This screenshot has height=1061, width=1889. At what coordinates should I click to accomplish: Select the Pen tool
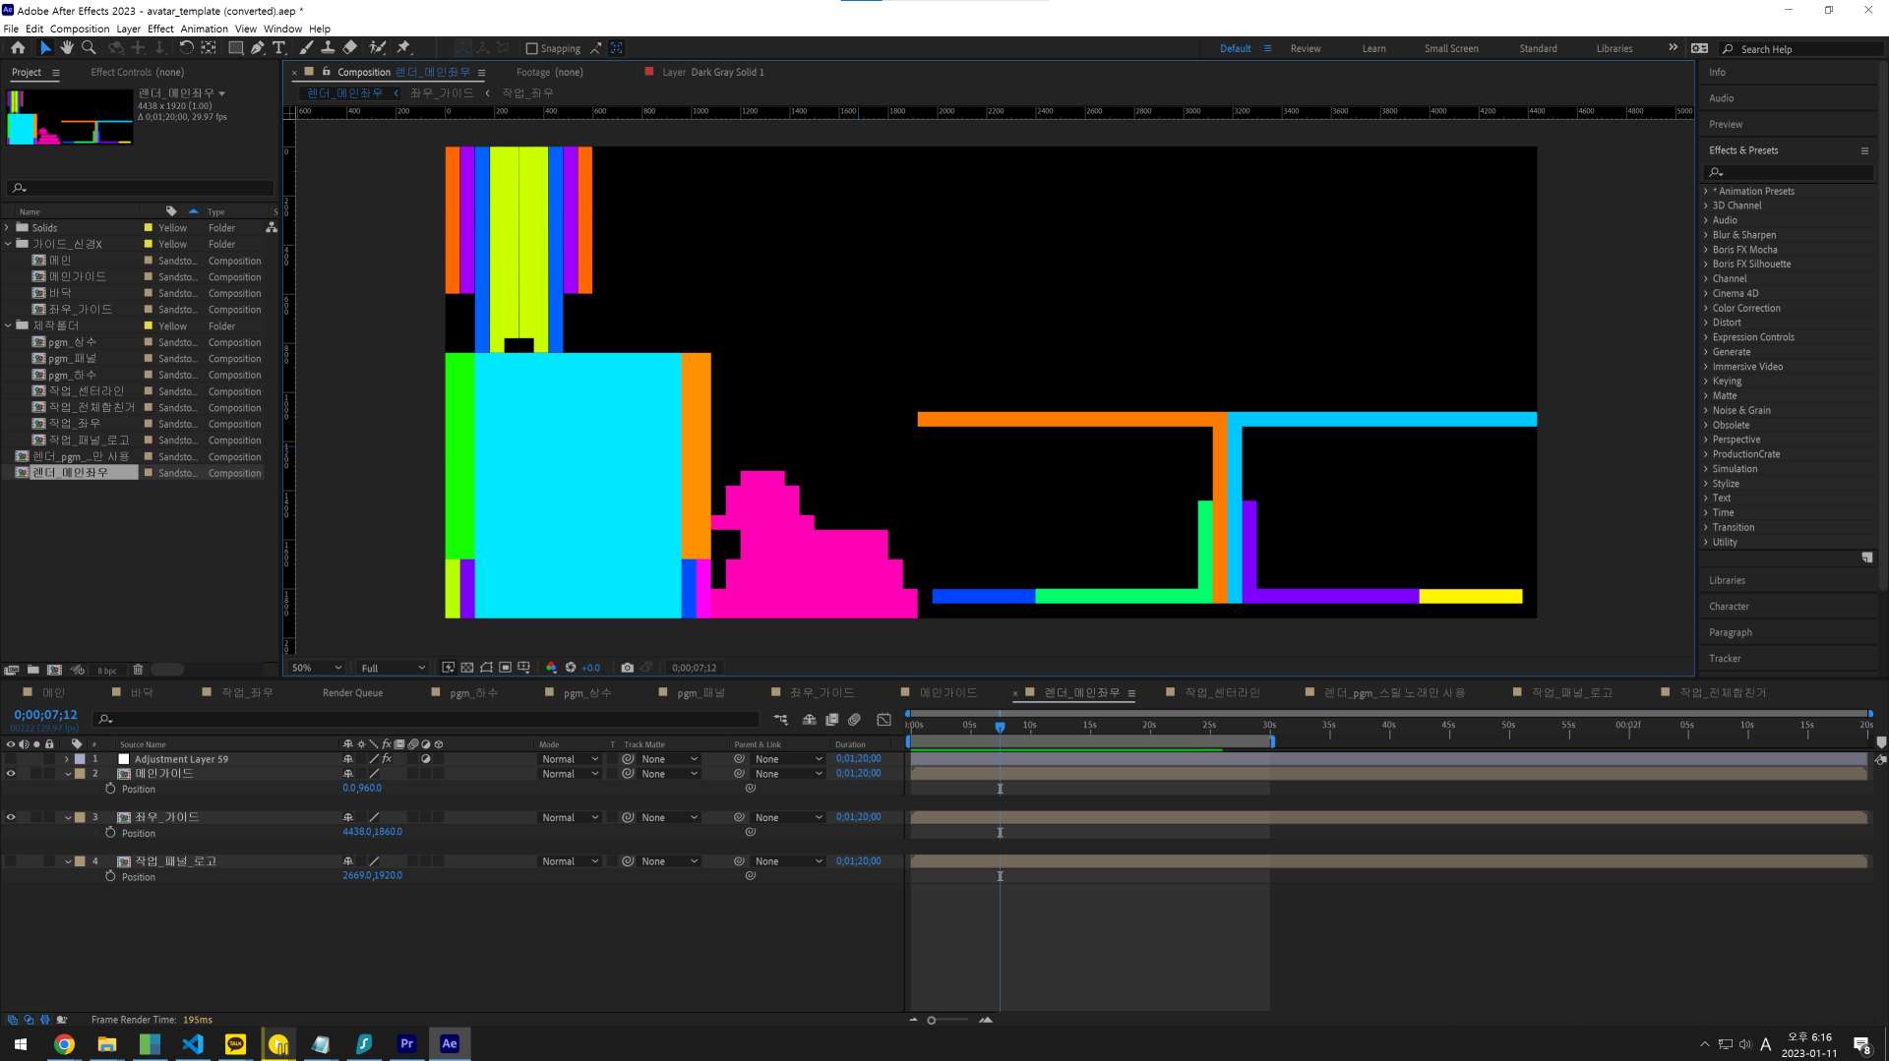coord(258,47)
